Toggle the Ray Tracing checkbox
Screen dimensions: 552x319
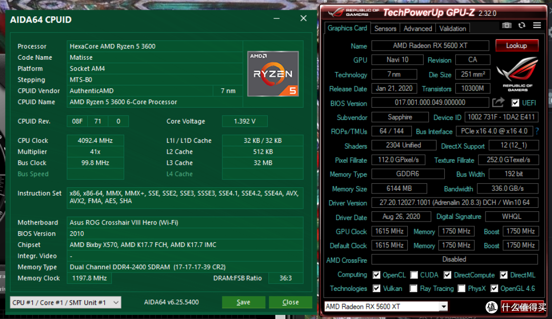pyautogui.click(x=413, y=288)
